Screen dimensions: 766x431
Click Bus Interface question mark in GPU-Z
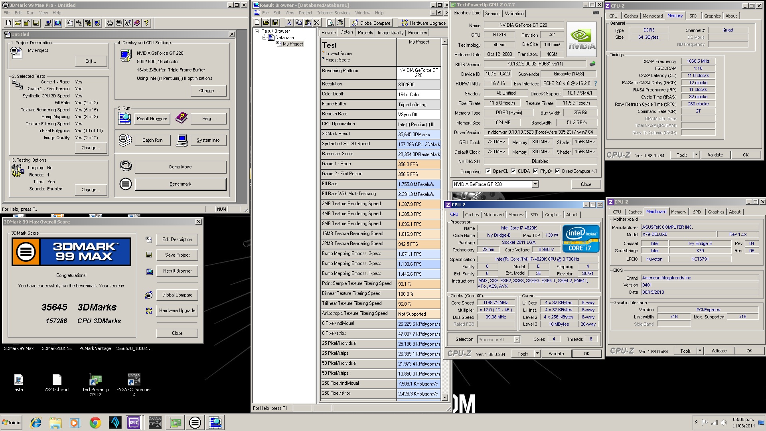pos(596,83)
